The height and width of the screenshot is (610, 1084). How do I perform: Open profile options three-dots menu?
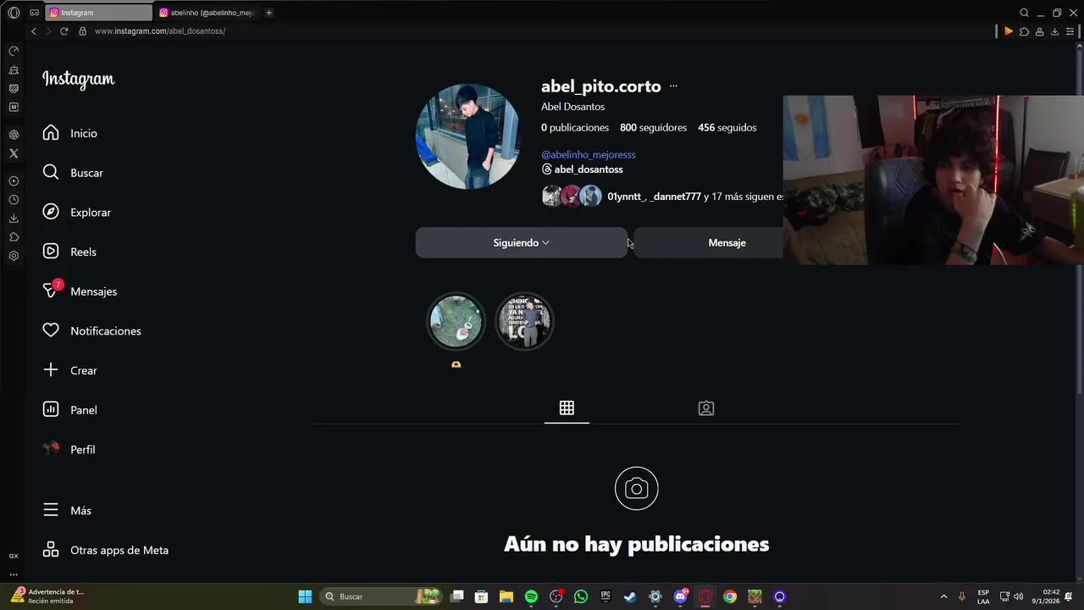click(673, 86)
